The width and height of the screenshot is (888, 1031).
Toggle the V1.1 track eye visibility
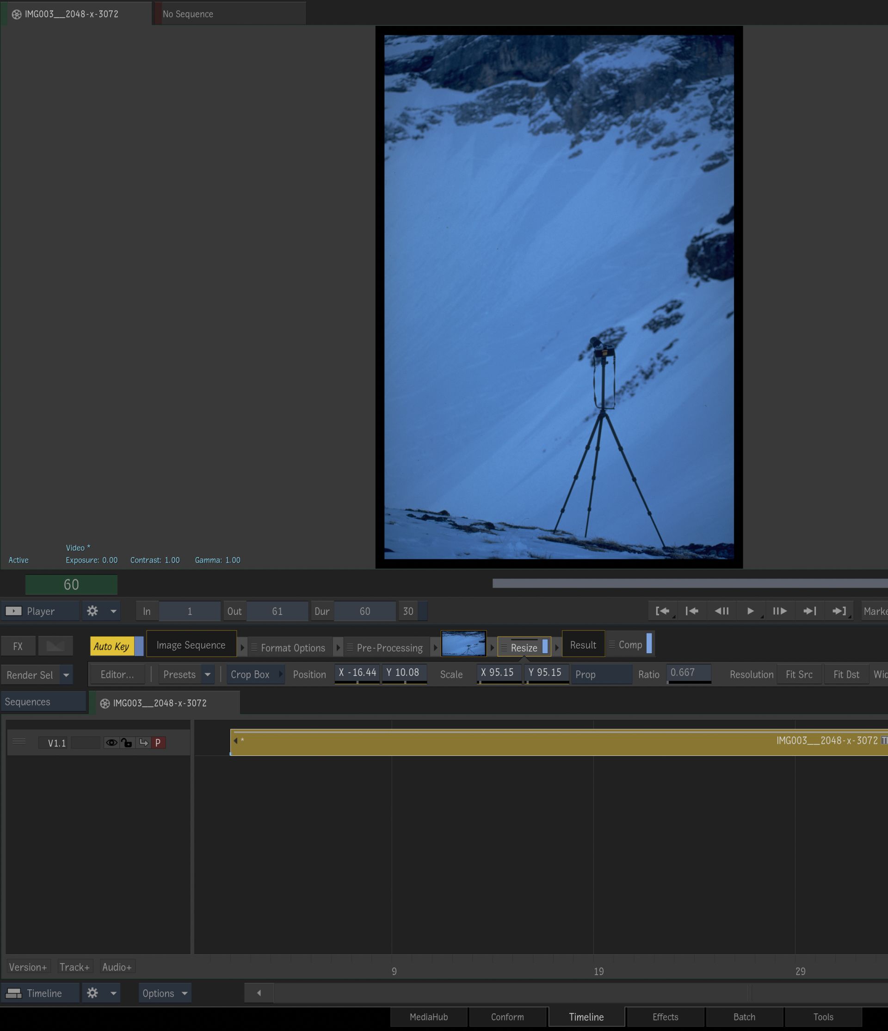click(x=111, y=743)
